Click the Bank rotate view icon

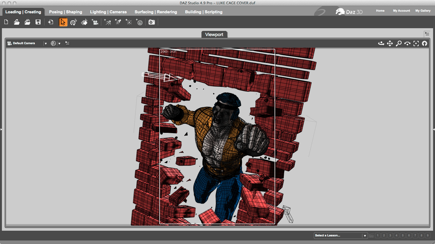pos(407,43)
